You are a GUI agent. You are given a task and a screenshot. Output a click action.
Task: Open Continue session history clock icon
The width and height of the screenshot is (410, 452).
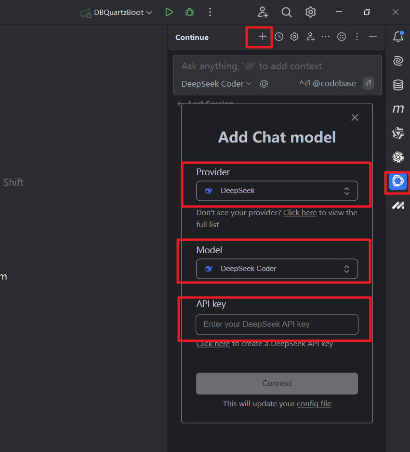[x=279, y=37]
